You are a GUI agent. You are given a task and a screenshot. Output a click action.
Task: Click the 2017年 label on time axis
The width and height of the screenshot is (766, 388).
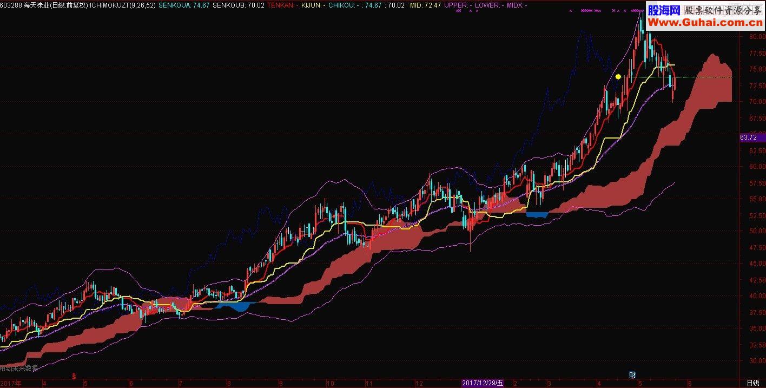(11, 383)
